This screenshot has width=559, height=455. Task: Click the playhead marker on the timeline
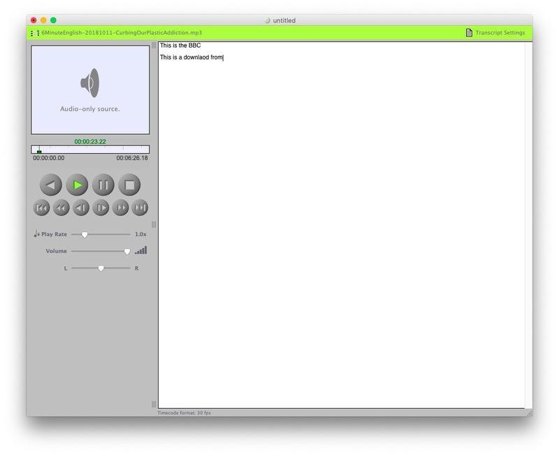pos(39,150)
